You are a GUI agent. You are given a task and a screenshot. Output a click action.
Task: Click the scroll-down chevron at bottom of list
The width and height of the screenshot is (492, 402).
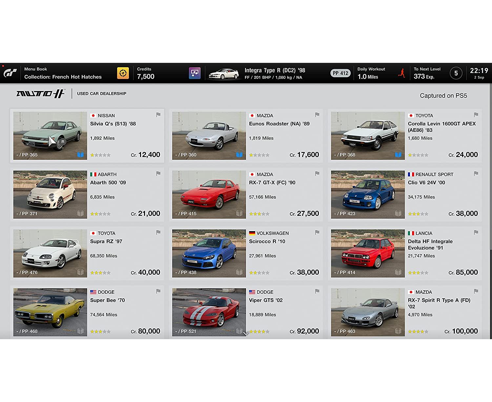pos(245,334)
